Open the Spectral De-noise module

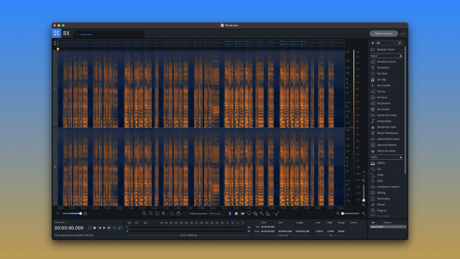(386, 139)
